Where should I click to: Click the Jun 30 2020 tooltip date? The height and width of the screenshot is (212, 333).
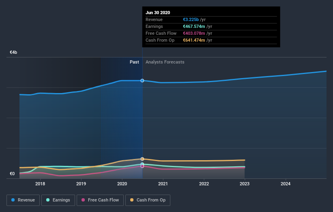(x=158, y=13)
